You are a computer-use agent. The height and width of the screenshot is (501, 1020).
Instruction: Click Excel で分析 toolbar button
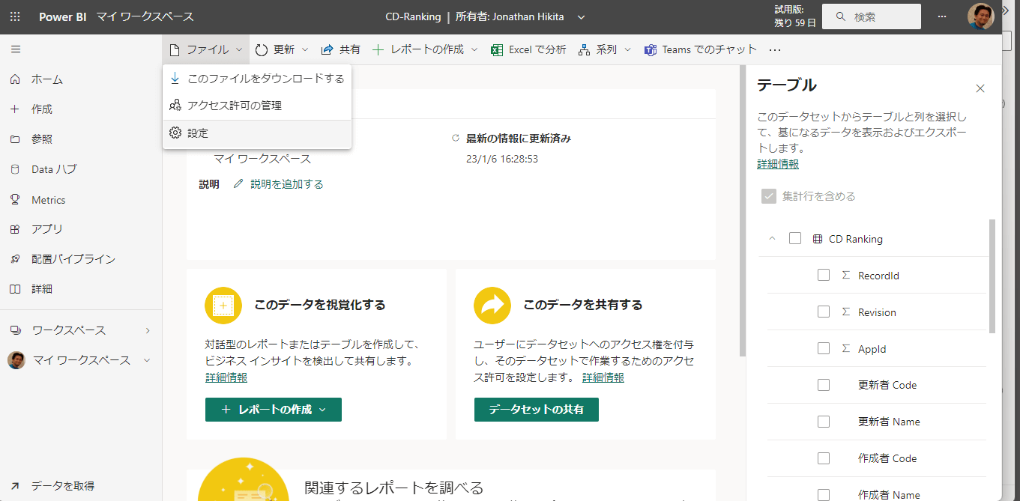pyautogui.click(x=529, y=49)
